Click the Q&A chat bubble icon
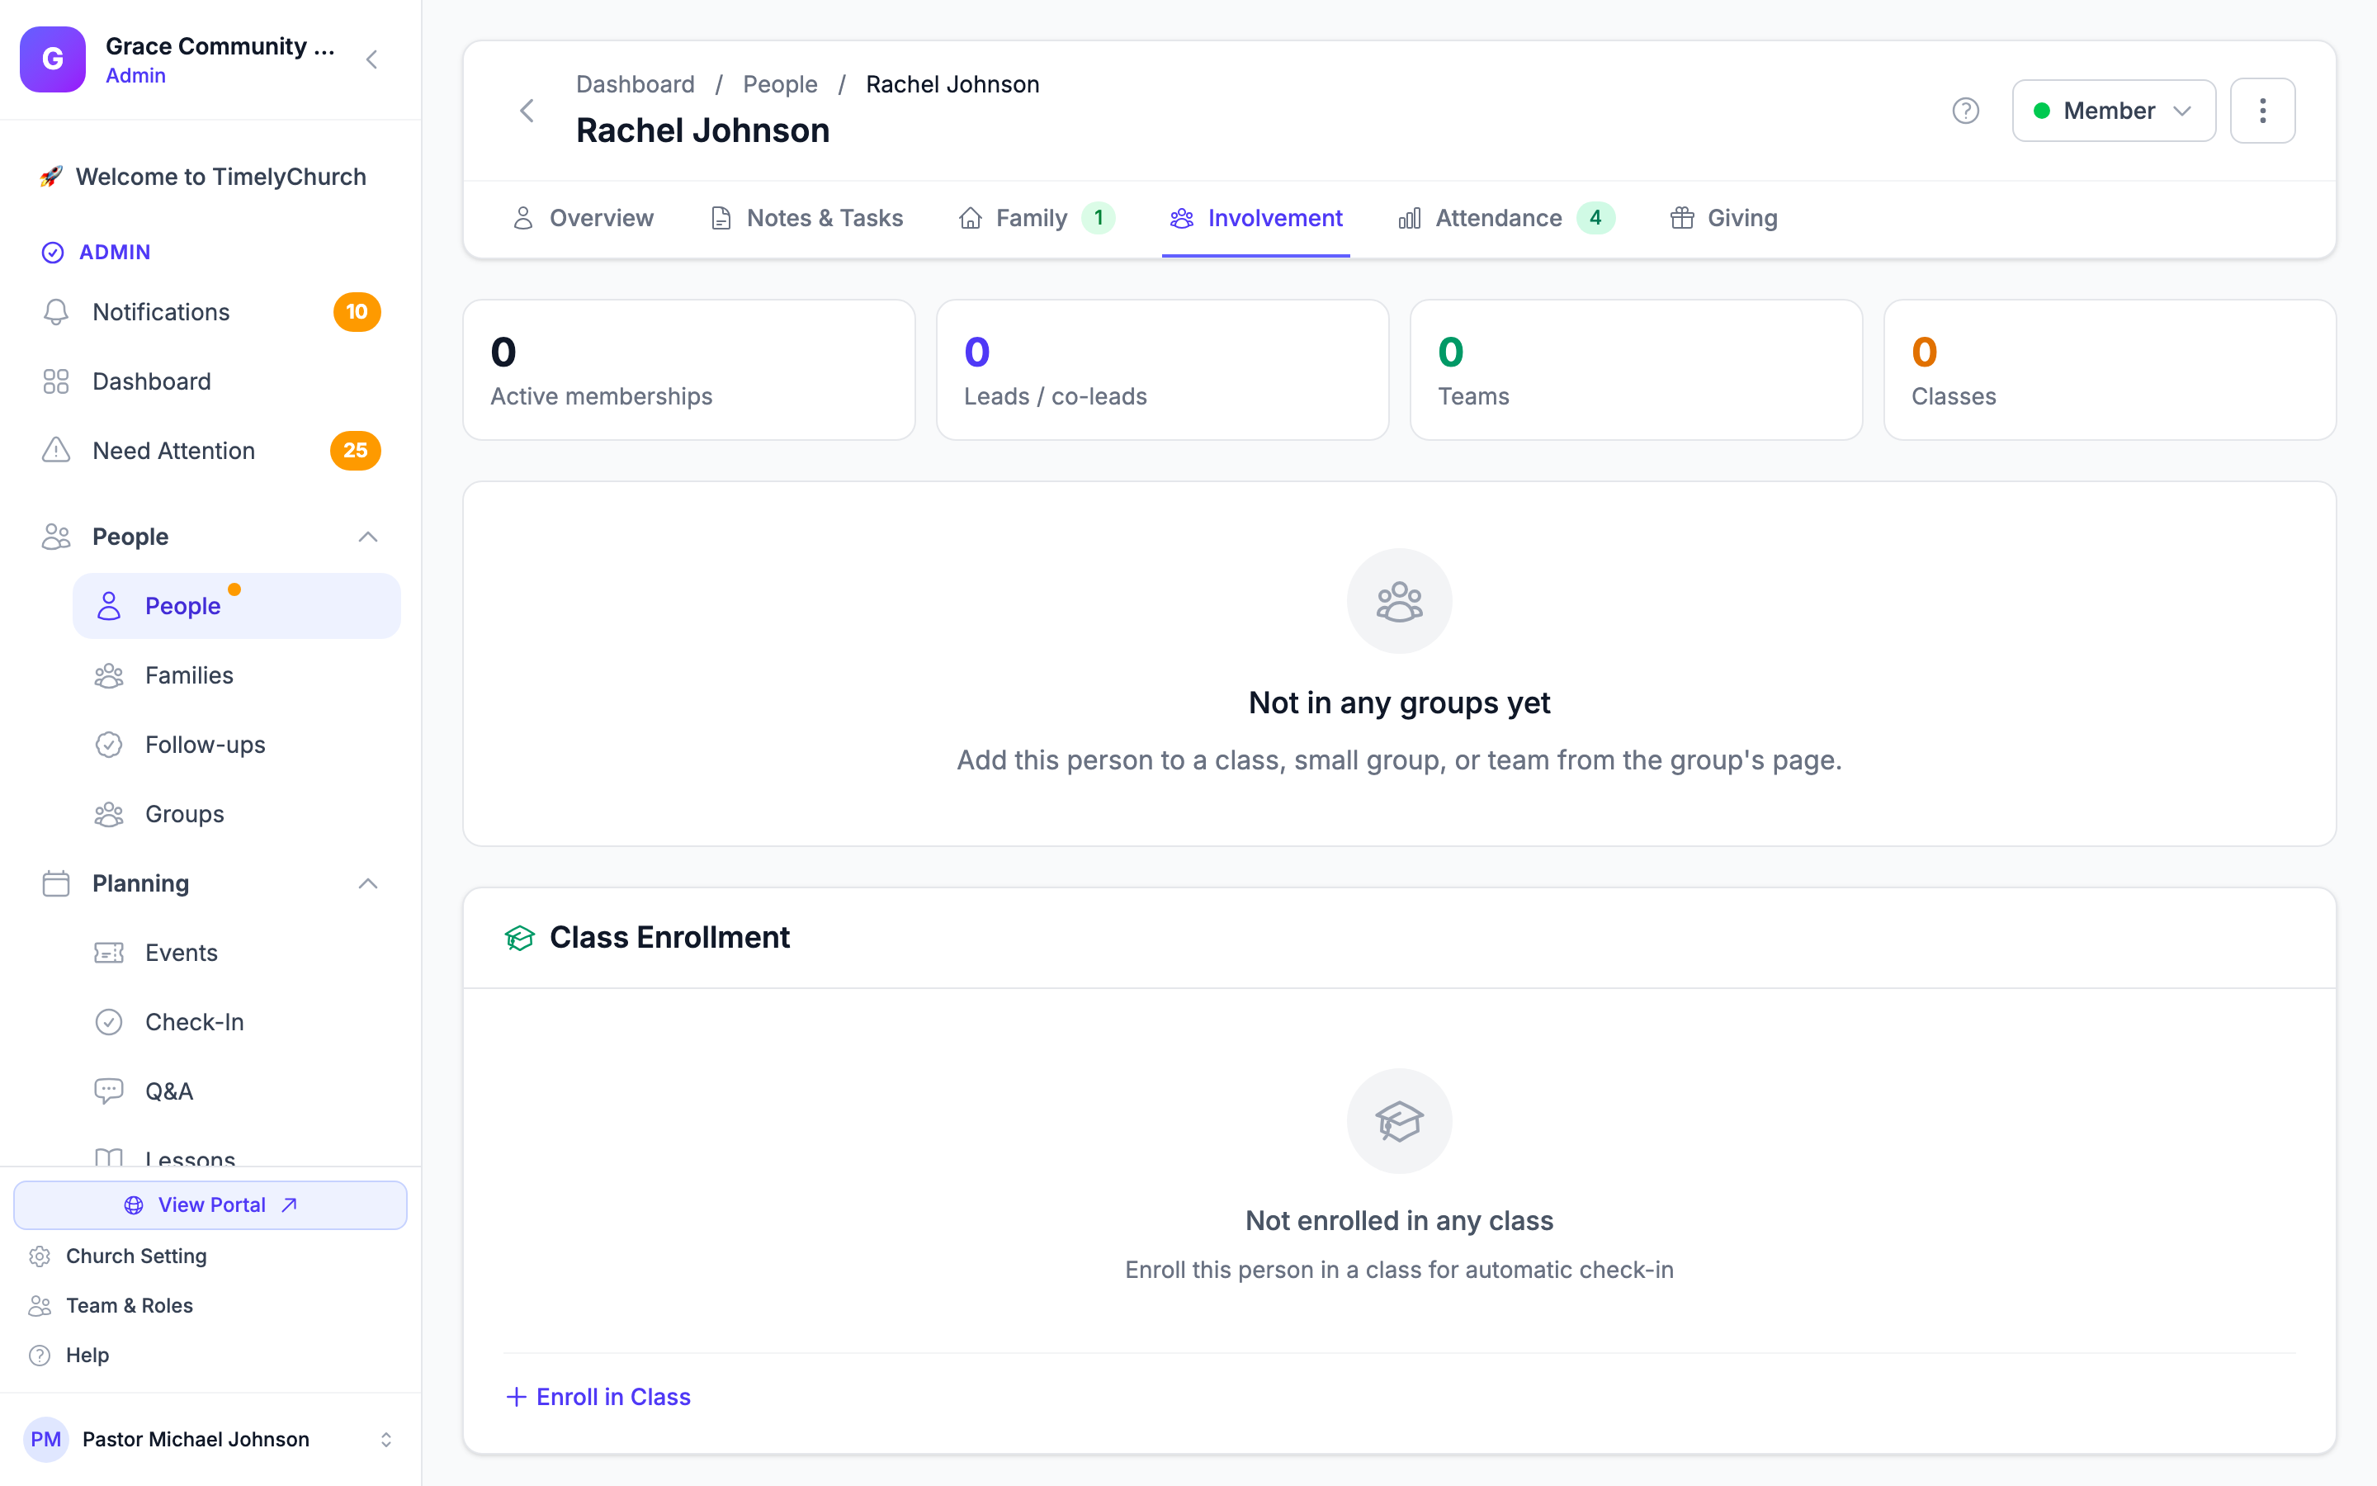The height and width of the screenshot is (1486, 2377). click(109, 1091)
